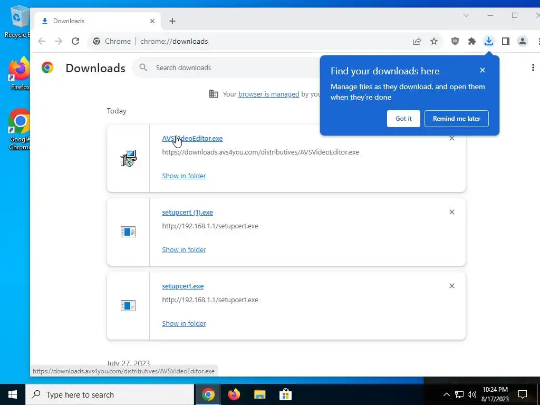
Task: Click the share page icon in address bar
Action: click(417, 41)
